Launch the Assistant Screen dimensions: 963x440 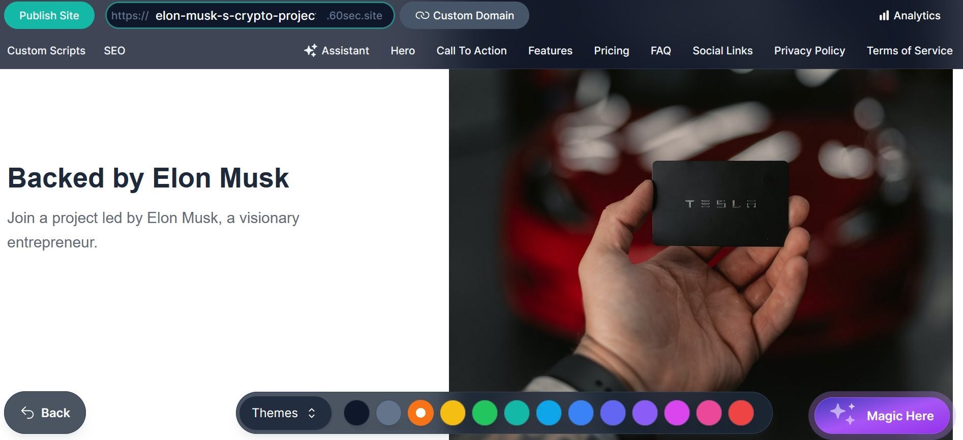pos(337,50)
